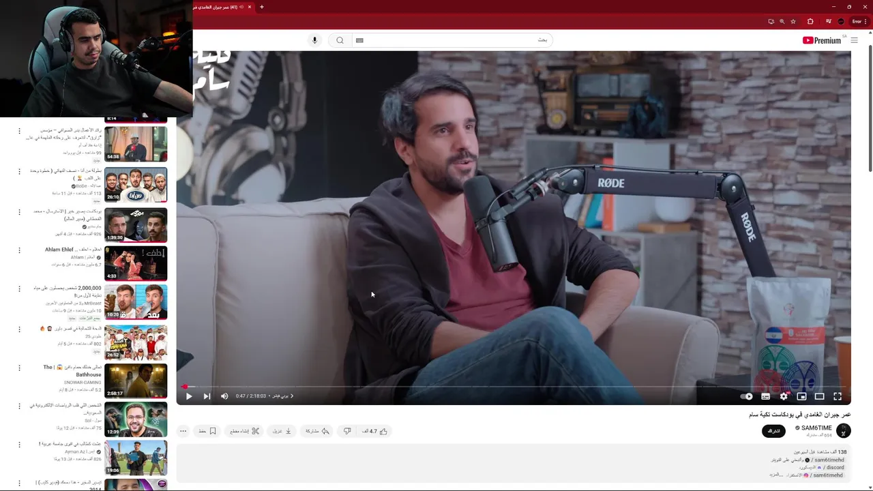873x491 pixels.
Task: Toggle theater mode view
Action: coord(819,396)
